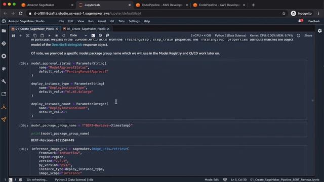Open Chrome three-dot menu
This screenshot has width=324, height=182.
click(x=318, y=14)
